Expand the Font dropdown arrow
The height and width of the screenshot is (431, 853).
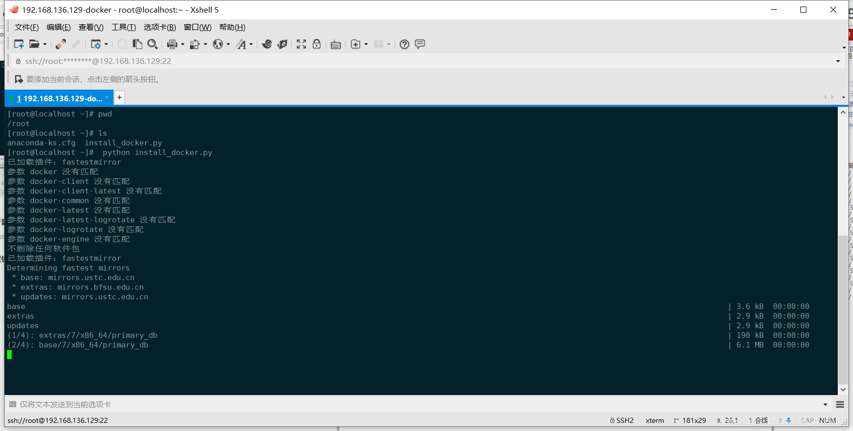(x=251, y=45)
